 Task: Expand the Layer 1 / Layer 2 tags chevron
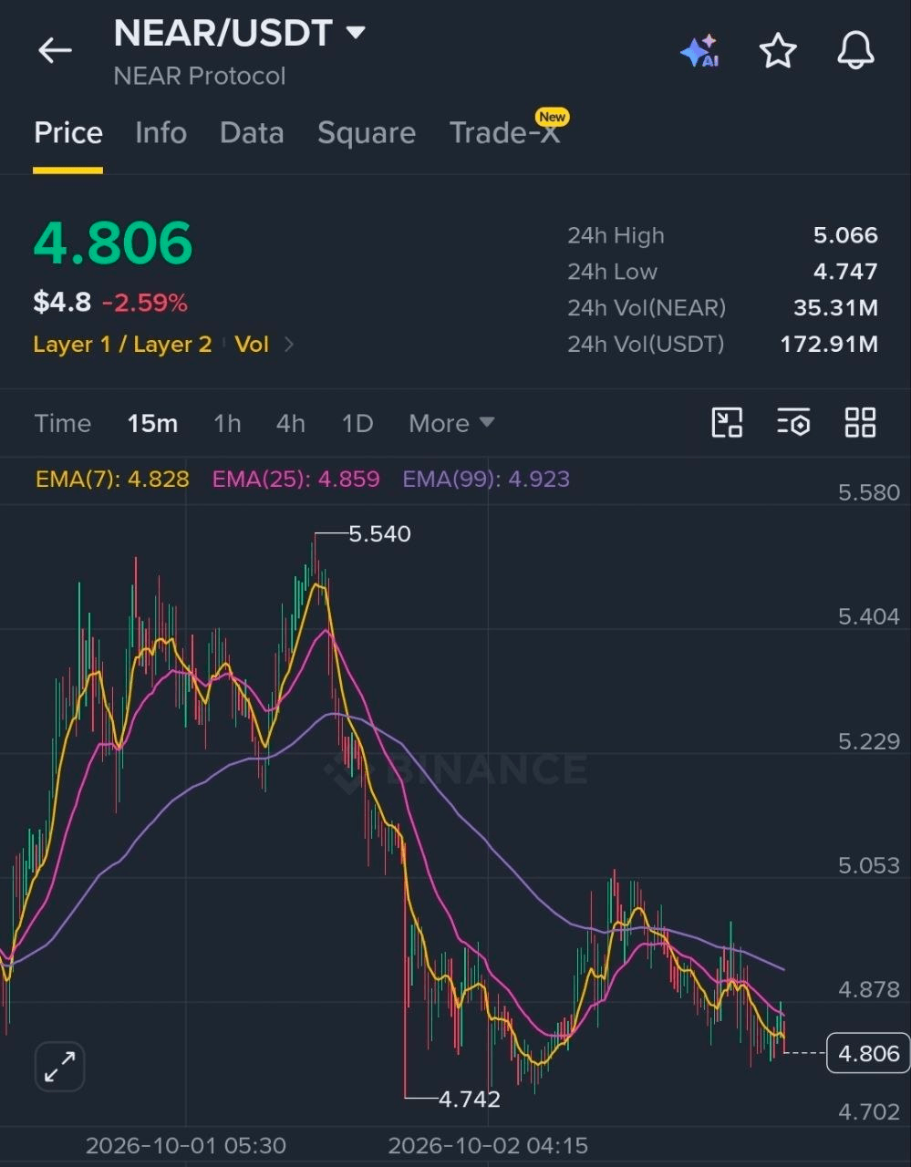tap(289, 345)
